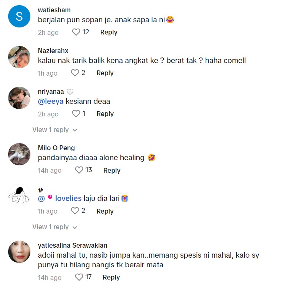Like watiesham's comment with heart icon
The width and height of the screenshot is (306, 284).
pos(76,32)
